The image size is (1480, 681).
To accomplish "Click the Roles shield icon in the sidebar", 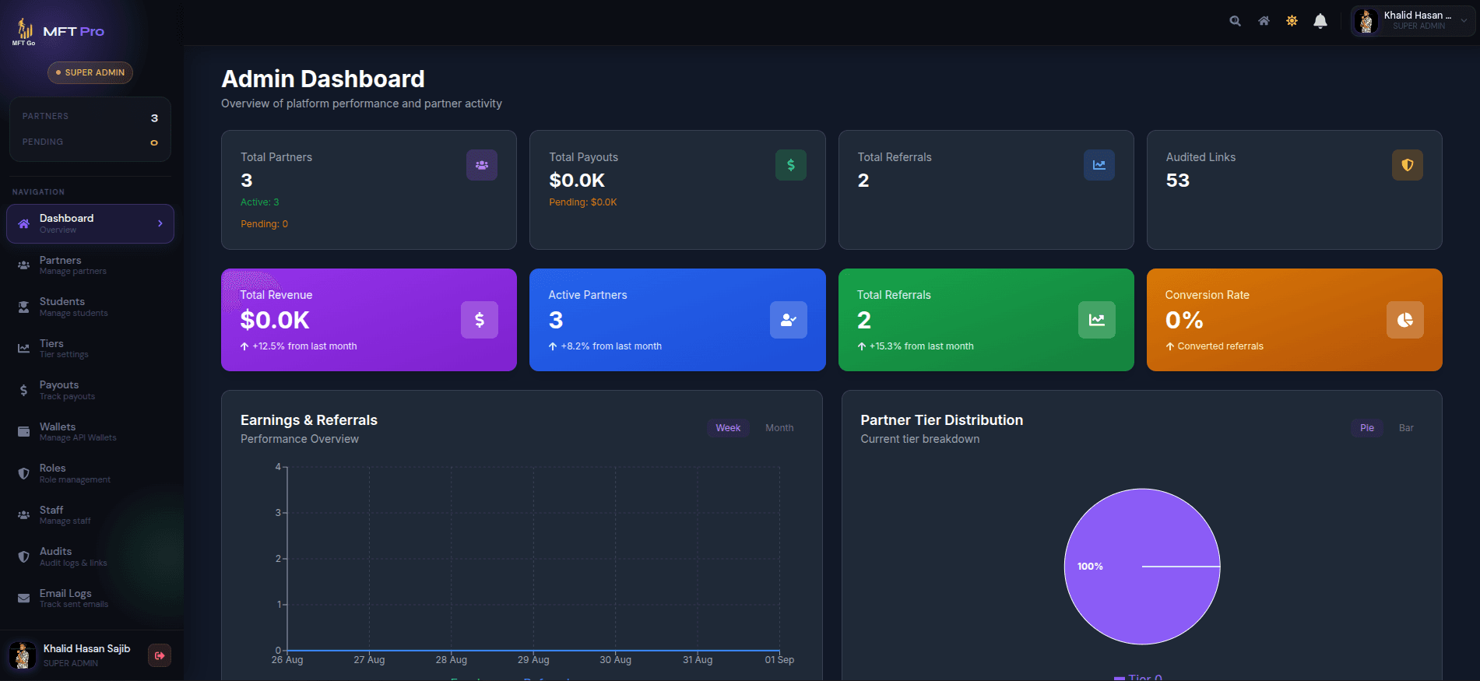I will pos(23,473).
